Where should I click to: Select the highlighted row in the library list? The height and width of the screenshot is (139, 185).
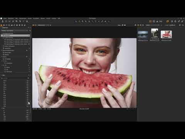tap(15, 36)
